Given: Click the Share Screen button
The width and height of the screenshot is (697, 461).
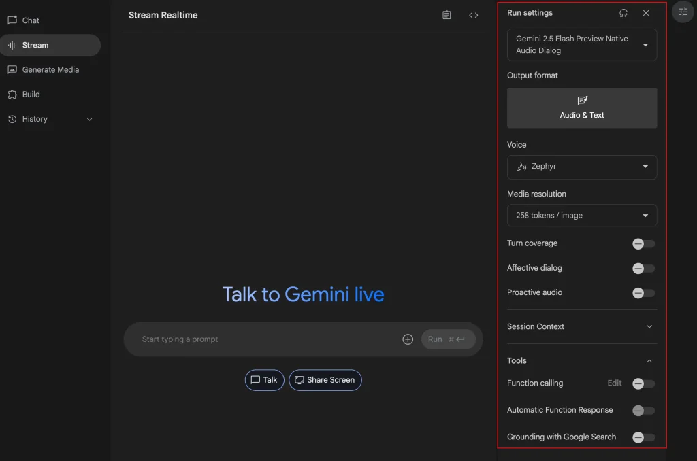Looking at the screenshot, I should (325, 380).
